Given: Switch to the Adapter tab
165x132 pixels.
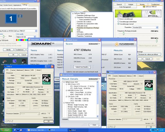Looking at the screenshot, I should click(x=131, y=4).
